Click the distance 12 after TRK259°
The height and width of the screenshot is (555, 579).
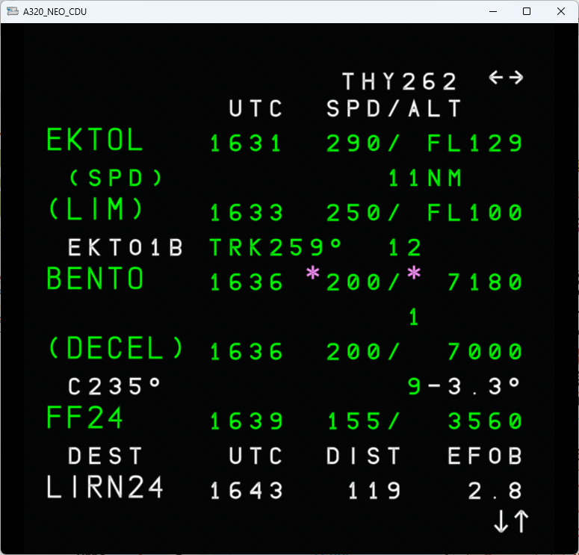(405, 247)
